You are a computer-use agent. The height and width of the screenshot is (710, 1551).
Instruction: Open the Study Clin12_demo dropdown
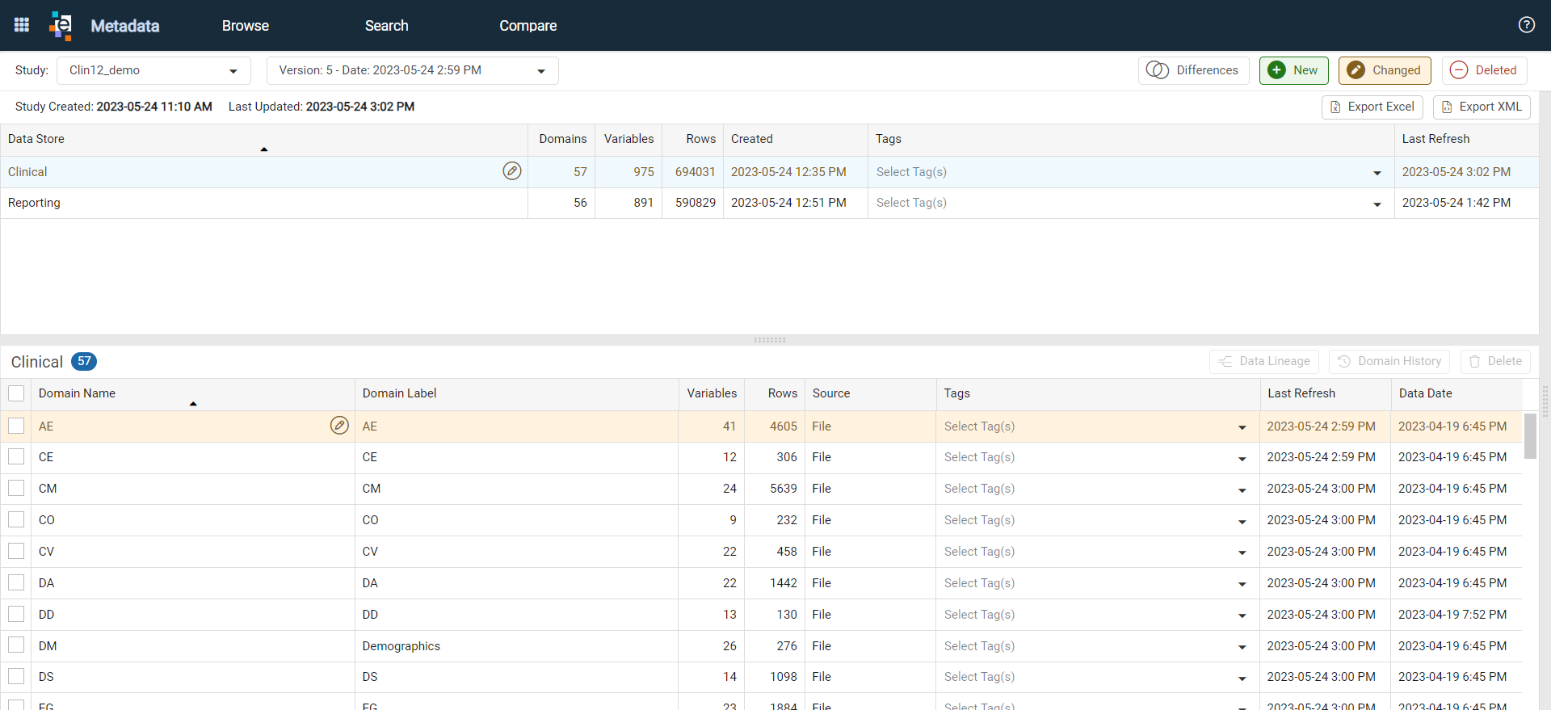153,70
